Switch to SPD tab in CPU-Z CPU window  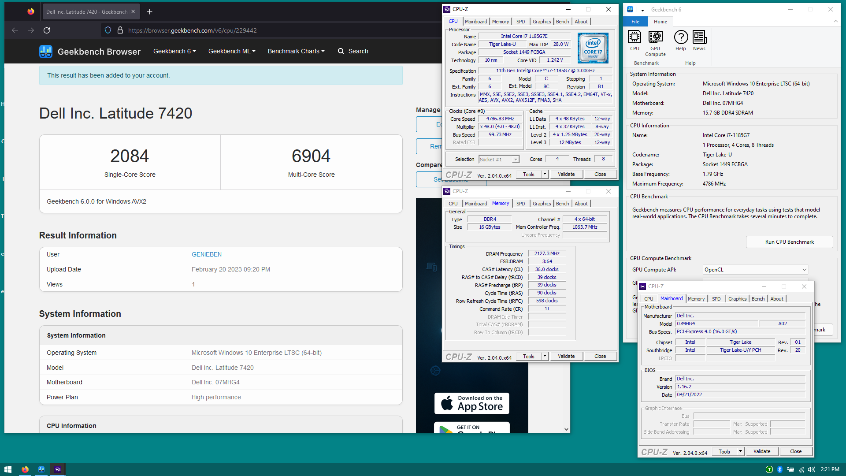tap(520, 22)
